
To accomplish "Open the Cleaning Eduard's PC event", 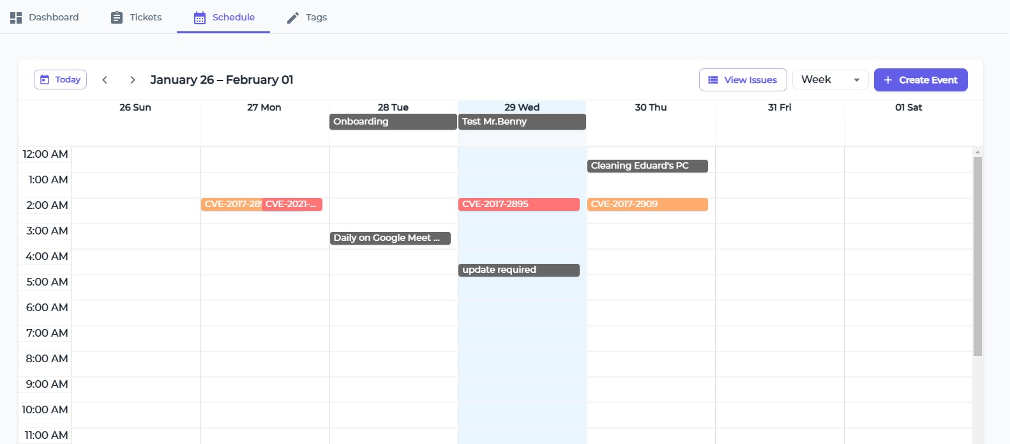I will (x=647, y=166).
